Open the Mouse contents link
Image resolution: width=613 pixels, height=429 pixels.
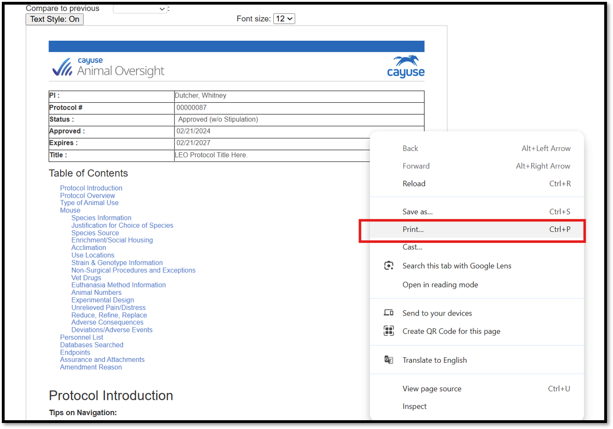[x=70, y=210]
